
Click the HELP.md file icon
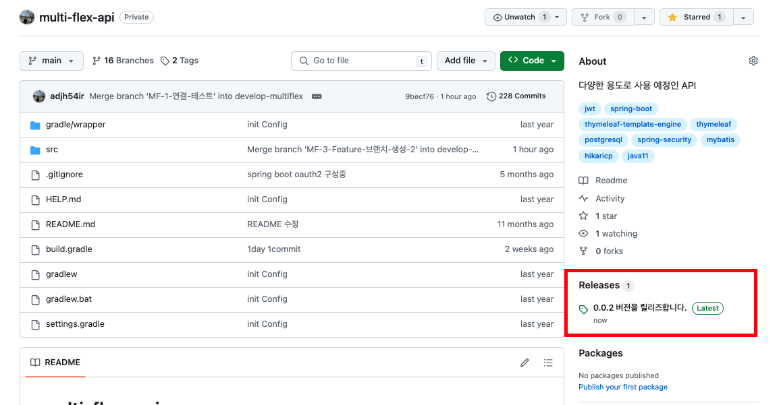coord(35,199)
